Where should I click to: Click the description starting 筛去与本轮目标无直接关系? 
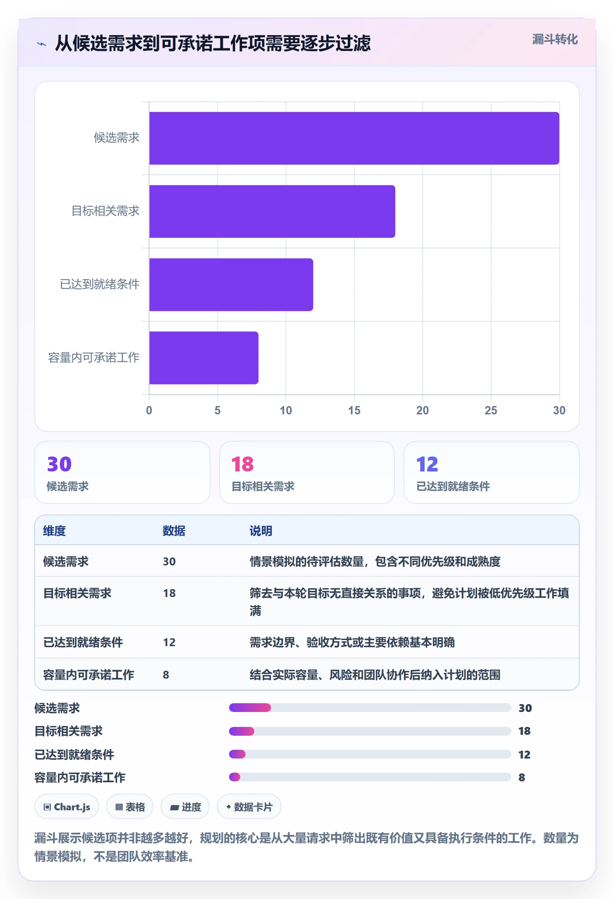(410, 601)
